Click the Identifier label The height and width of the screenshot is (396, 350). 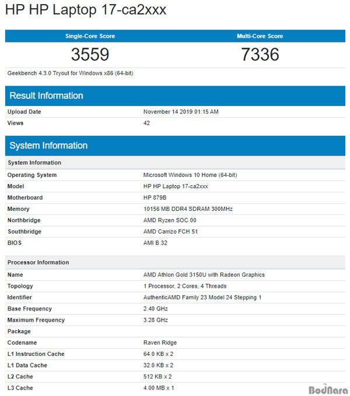point(19,298)
